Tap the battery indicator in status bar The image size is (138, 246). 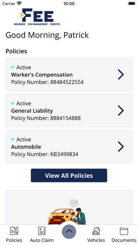click(132, 4)
